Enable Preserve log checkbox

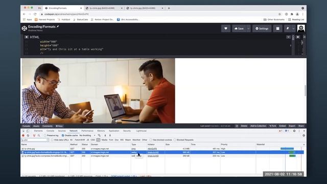coord(45,135)
